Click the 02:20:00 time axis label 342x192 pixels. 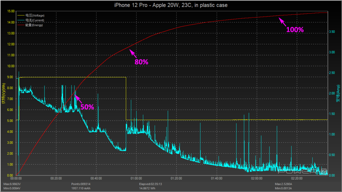tap(297, 179)
